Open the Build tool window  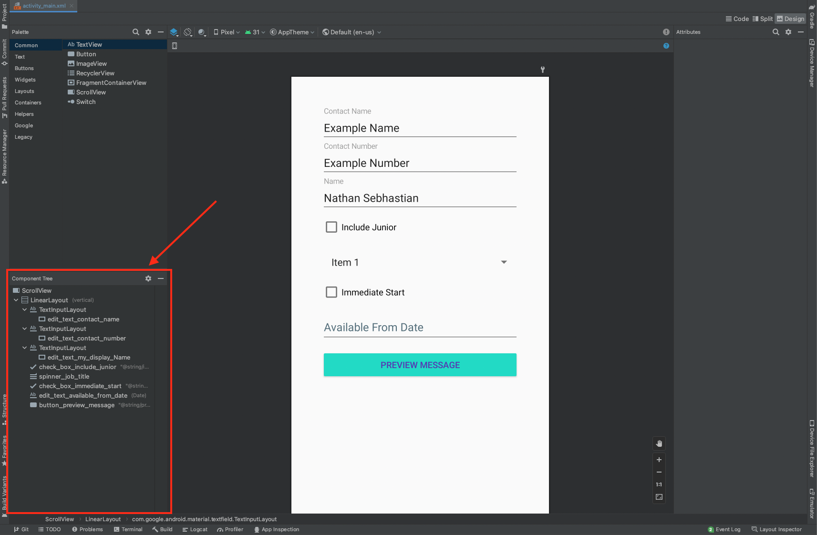pos(162,529)
